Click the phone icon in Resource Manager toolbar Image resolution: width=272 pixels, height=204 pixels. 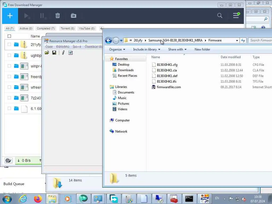pos(63,53)
